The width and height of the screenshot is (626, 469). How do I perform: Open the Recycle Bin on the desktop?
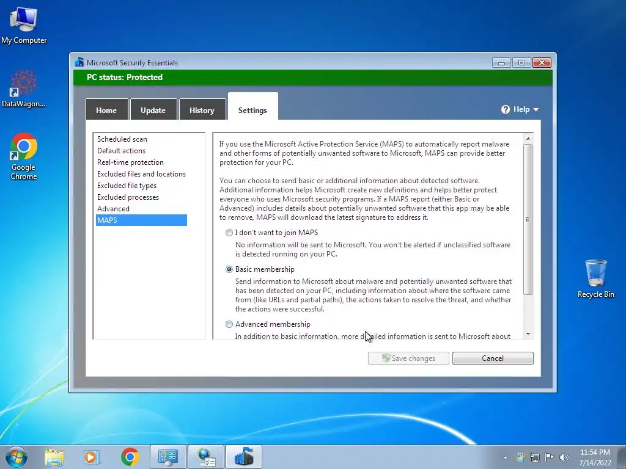click(595, 278)
